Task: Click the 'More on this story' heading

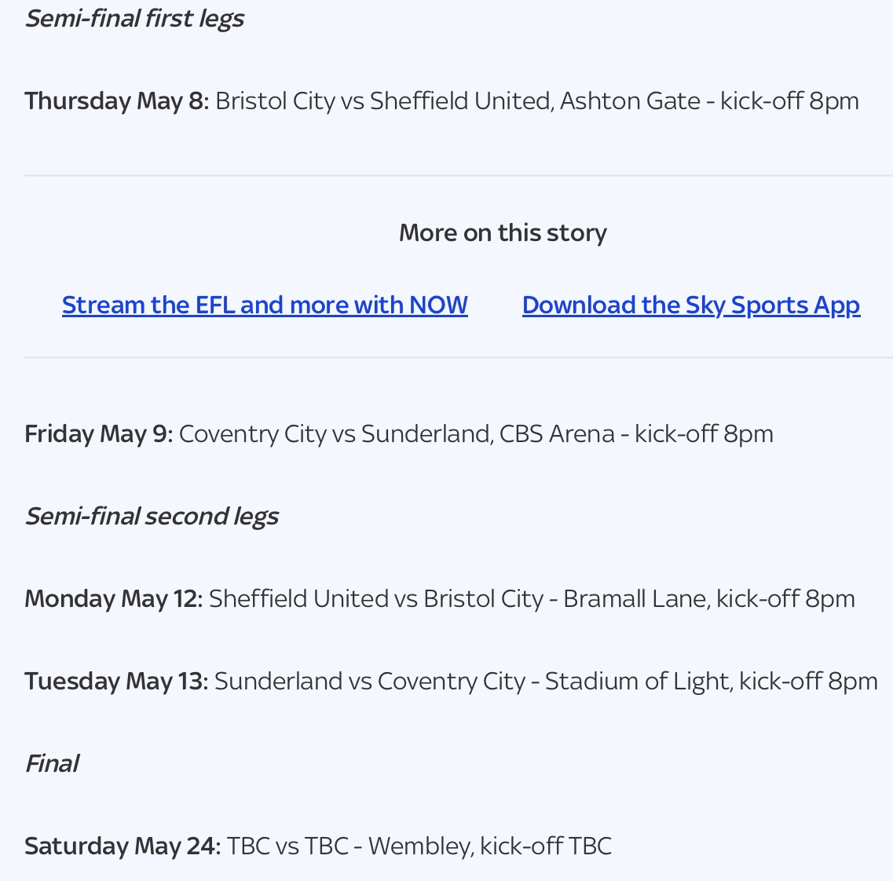Action: point(503,232)
